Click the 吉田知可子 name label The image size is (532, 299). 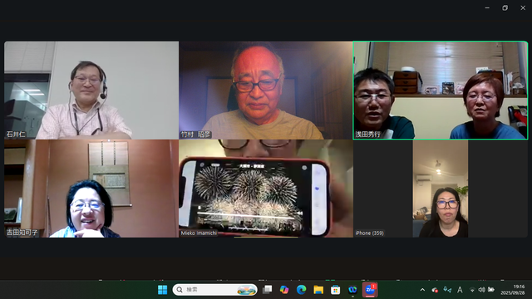coord(22,233)
